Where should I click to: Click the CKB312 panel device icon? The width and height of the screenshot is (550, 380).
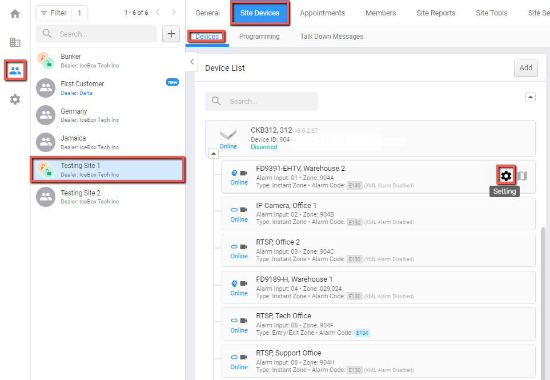[228, 133]
